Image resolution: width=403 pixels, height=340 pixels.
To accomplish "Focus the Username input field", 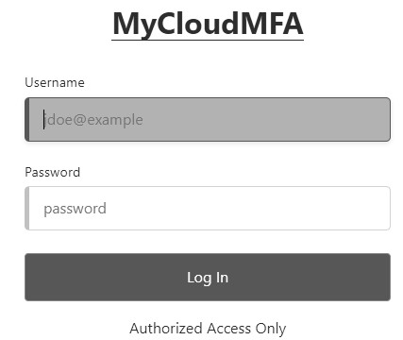I will coord(208,120).
